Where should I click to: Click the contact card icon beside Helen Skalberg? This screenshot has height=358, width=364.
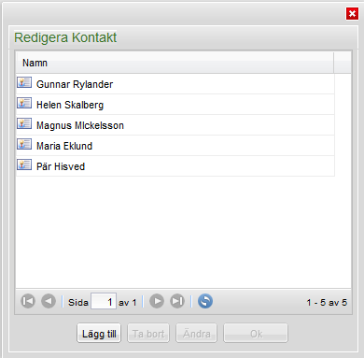[x=24, y=103]
